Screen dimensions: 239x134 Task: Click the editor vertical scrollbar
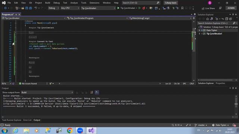pyautogui.click(x=194, y=51)
